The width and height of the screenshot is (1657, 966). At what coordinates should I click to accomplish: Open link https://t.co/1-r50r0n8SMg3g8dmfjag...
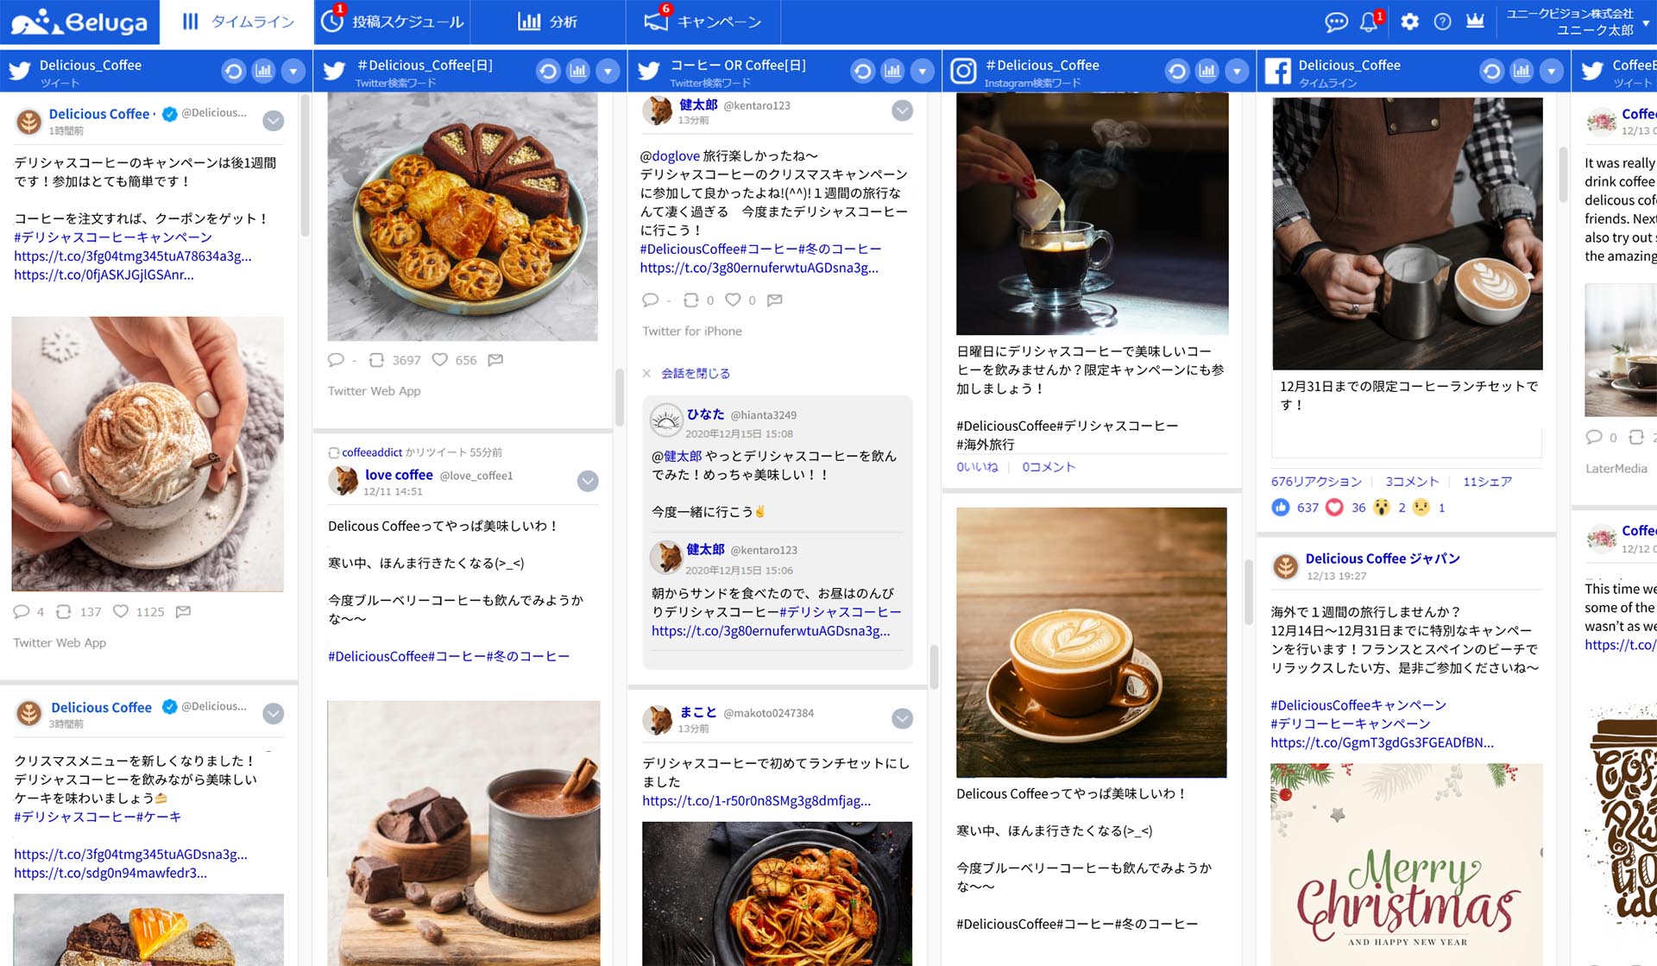coord(757,800)
